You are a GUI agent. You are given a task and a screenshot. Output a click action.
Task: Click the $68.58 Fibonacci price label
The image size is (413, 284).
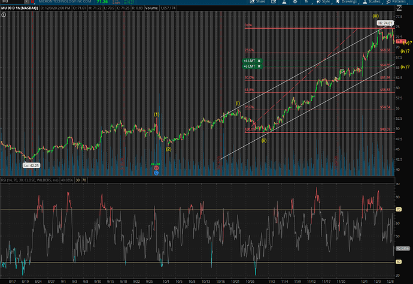[385, 50]
